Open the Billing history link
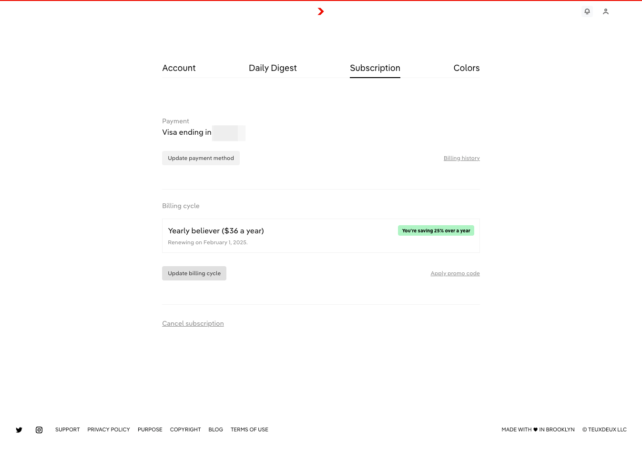The width and height of the screenshot is (642, 449). click(462, 158)
